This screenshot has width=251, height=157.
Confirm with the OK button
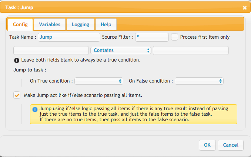coord(207,145)
